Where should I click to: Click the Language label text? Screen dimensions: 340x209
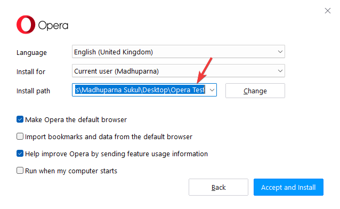point(31,53)
